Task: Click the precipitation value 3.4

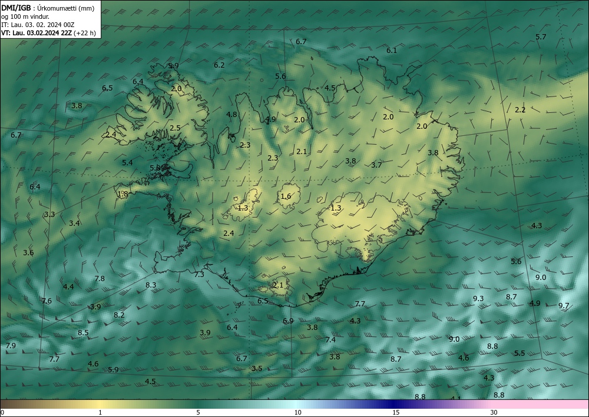Action: point(74,223)
